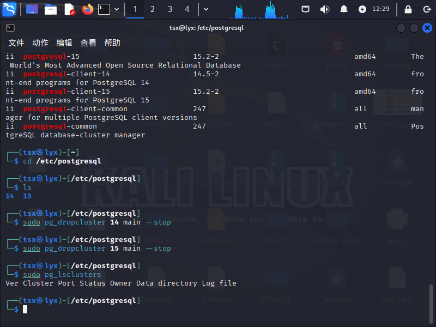Open the network connection tray icon
436x327 pixels.
(x=306, y=9)
